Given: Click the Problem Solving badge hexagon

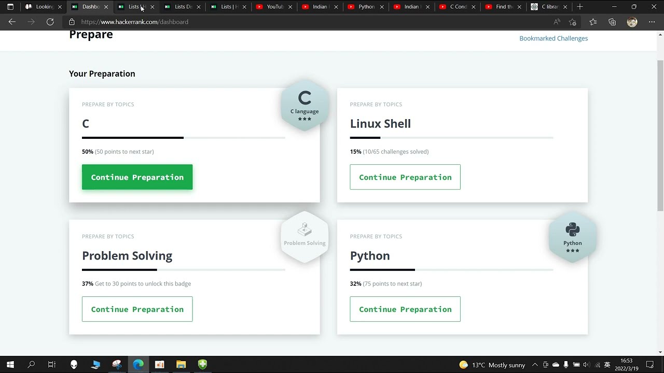Looking at the screenshot, I should [x=305, y=237].
